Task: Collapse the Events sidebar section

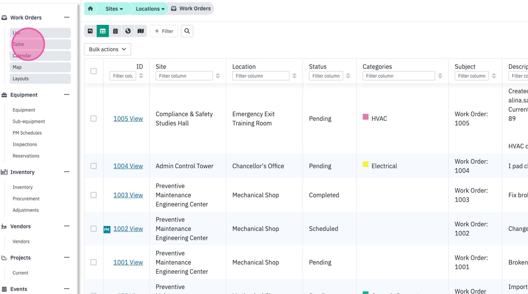Action: [x=66, y=289]
